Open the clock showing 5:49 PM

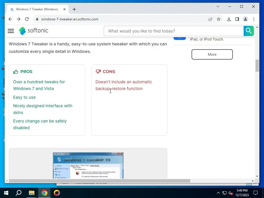point(242,193)
